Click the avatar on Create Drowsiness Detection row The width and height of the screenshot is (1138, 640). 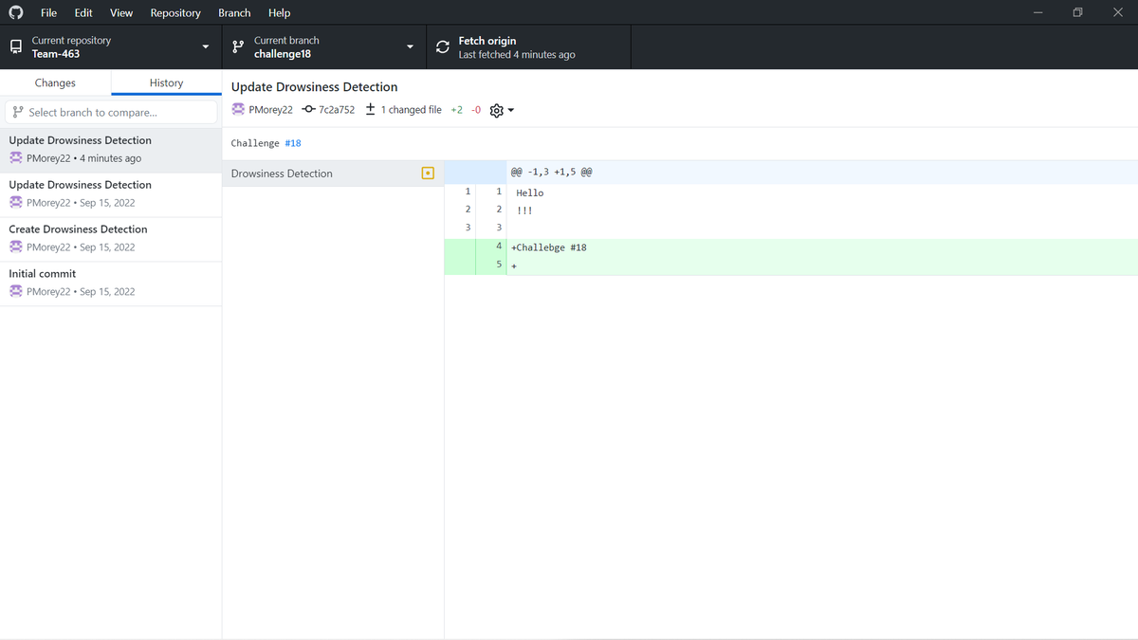pyautogui.click(x=16, y=247)
